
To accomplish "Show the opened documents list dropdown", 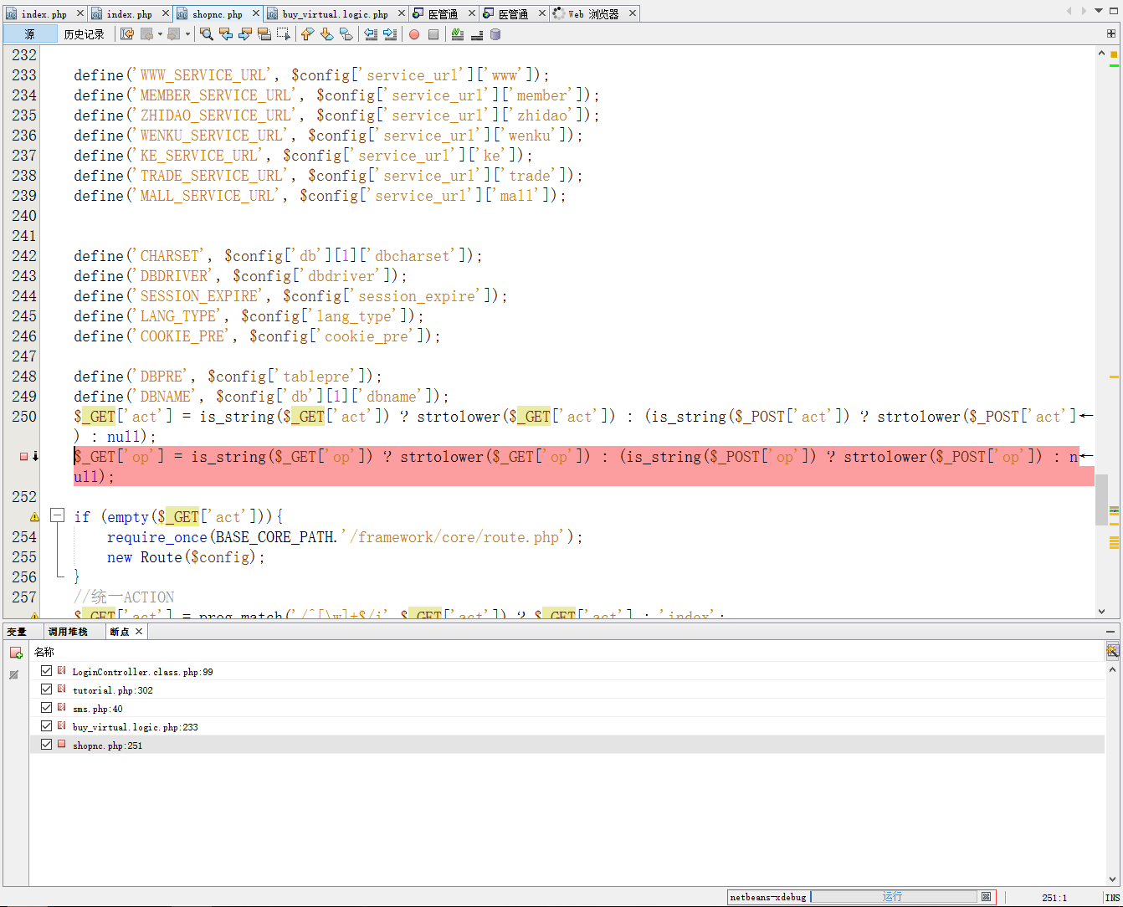I will coord(1099,11).
